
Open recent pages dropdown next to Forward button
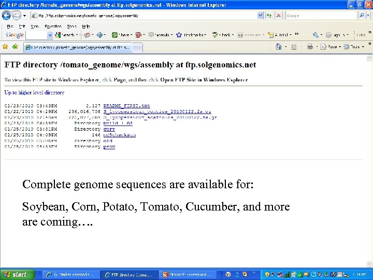[x=24, y=16]
